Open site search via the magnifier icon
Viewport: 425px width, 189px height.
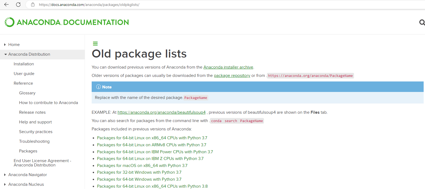pyautogui.click(x=422, y=22)
